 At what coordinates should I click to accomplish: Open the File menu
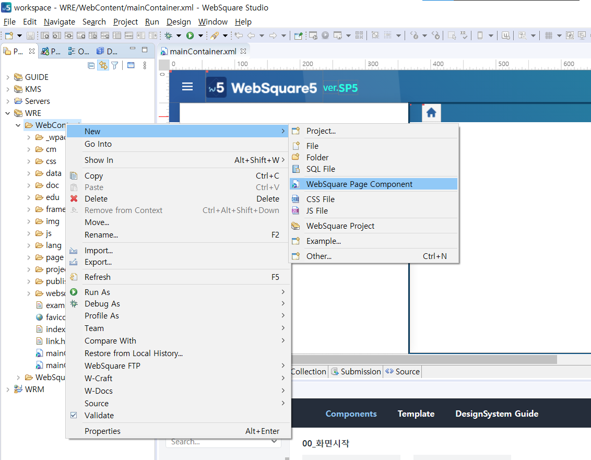tap(9, 22)
